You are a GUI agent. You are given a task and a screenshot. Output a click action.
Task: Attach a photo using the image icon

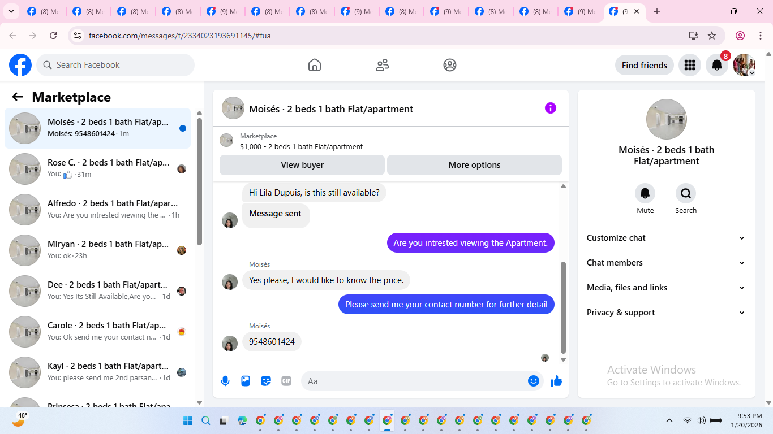point(246,381)
